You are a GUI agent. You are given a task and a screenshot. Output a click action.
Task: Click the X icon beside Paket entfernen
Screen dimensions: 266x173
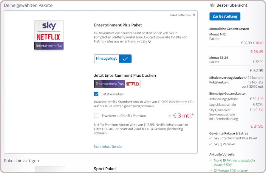click(x=194, y=15)
